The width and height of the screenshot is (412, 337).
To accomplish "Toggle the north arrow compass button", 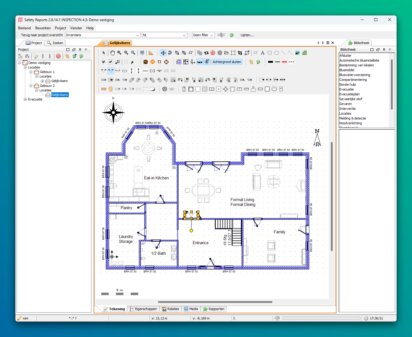I will (x=207, y=62).
